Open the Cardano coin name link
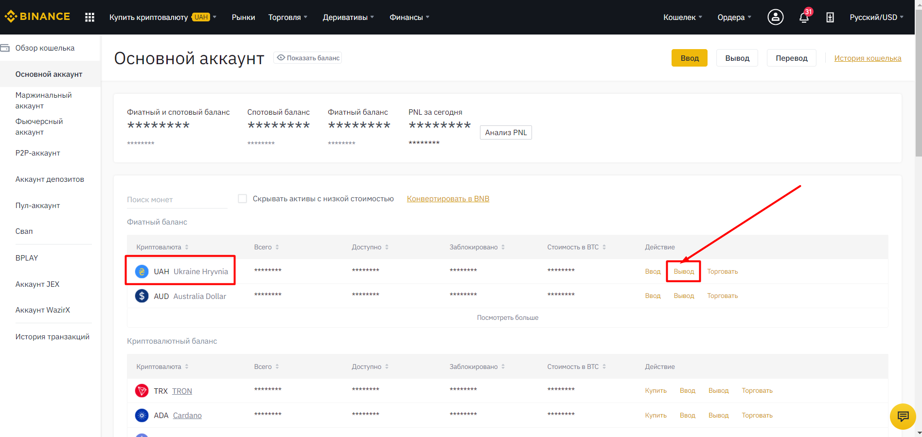This screenshot has width=922, height=437. pyautogui.click(x=187, y=415)
